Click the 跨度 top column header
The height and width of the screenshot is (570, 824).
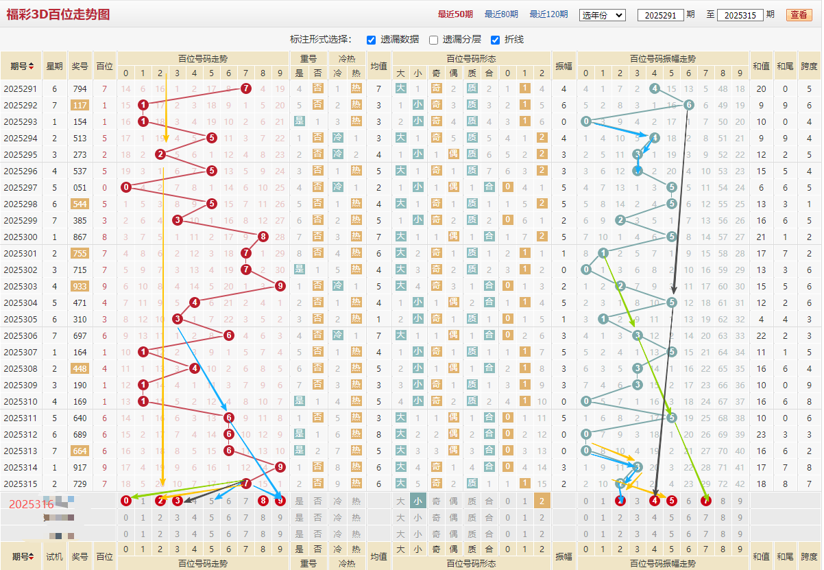tap(810, 67)
